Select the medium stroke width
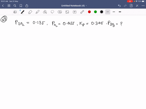Screen dimensions: 146x109 pos(114,12)
